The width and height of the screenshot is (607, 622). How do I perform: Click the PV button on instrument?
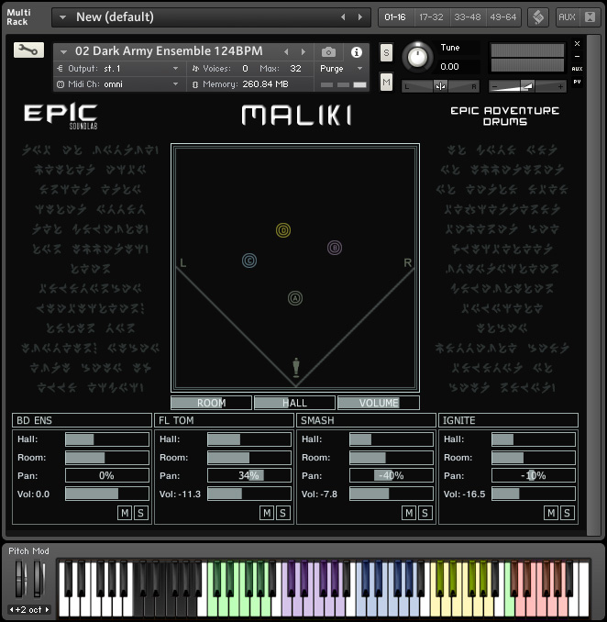pos(578,82)
